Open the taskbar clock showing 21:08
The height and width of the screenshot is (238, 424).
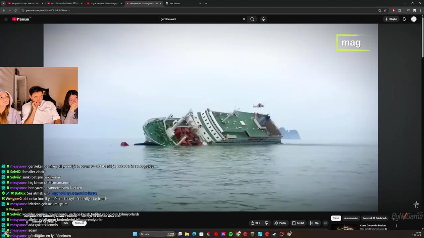point(416,234)
